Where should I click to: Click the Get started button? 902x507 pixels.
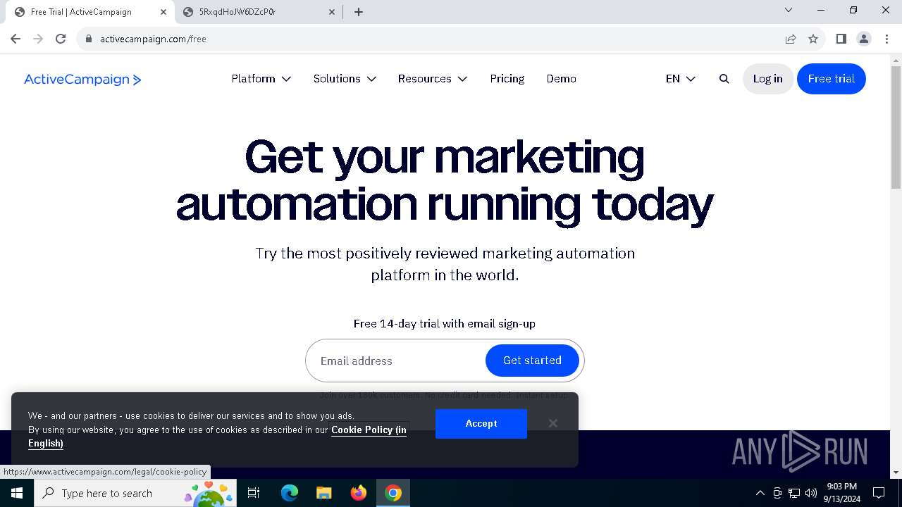point(532,361)
